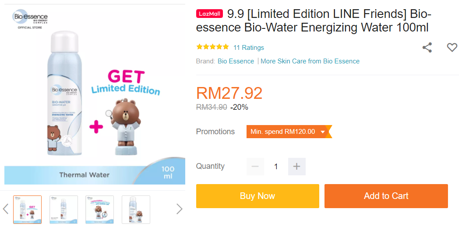Click the LazMall badge
The image size is (462, 230).
[210, 14]
